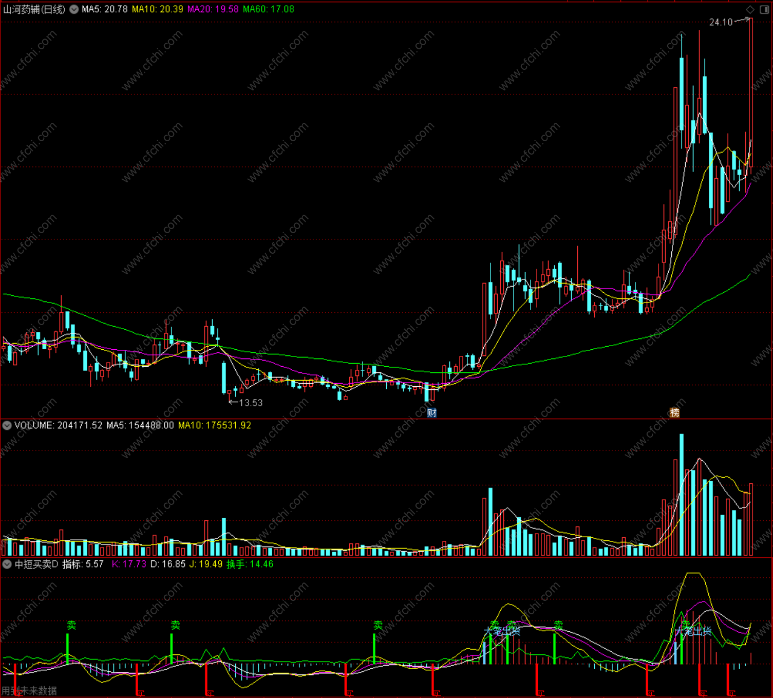Click the 指标: 5.57 value
The image size is (773, 698).
(x=83, y=564)
